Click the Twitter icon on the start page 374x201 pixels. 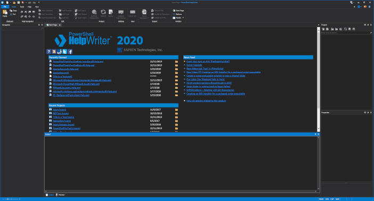click(x=64, y=52)
